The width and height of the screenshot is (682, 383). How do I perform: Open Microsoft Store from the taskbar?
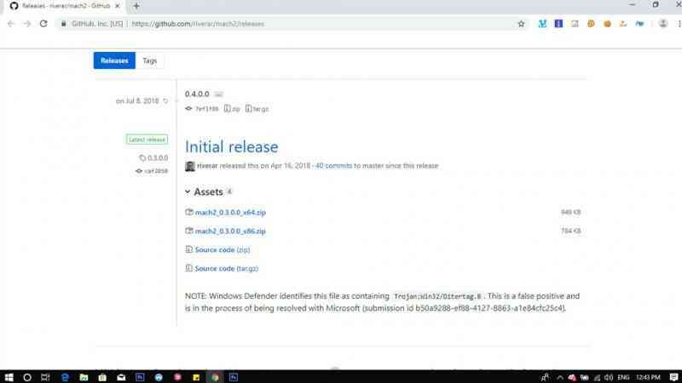pos(102,377)
